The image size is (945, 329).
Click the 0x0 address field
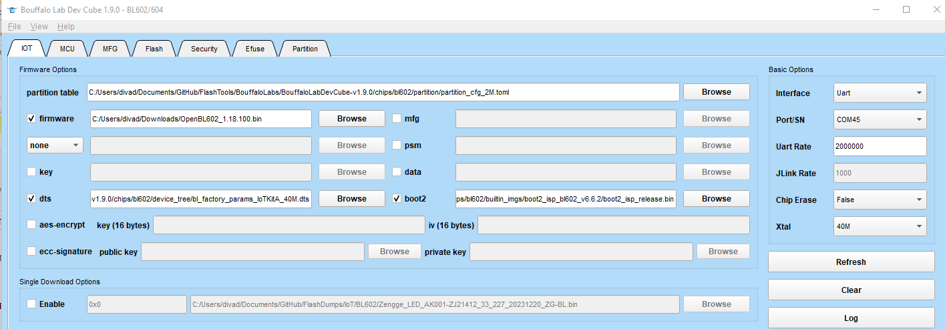(x=137, y=304)
